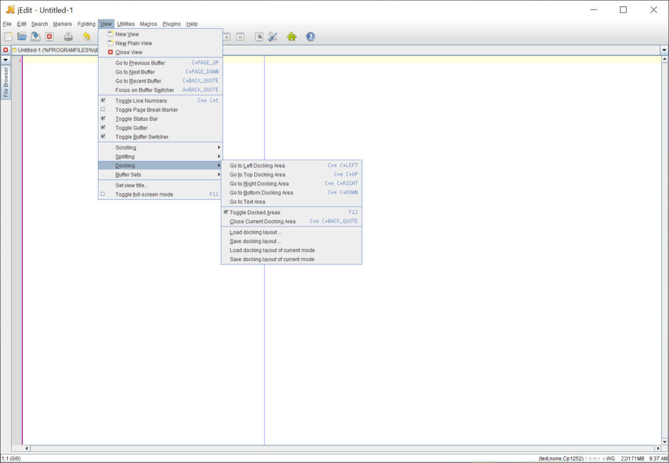Close the open View menu in menu bar
The width and height of the screenshot is (669, 463).
pyautogui.click(x=106, y=24)
